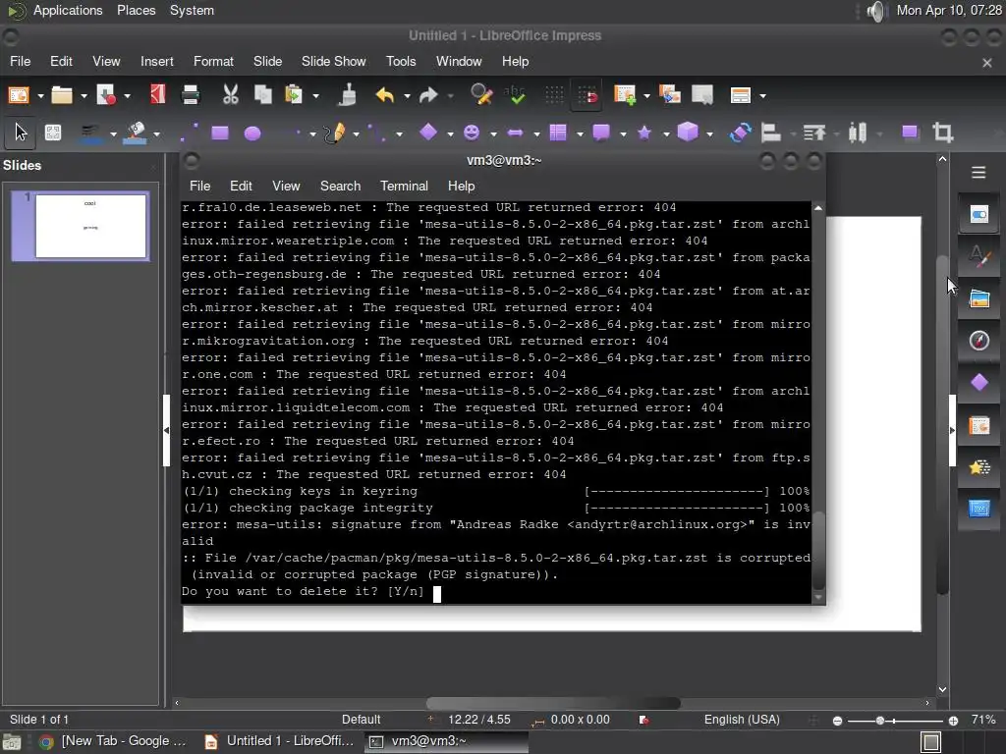
Task: Choose the smiley Symbol Shapes tool
Action: click(472, 133)
